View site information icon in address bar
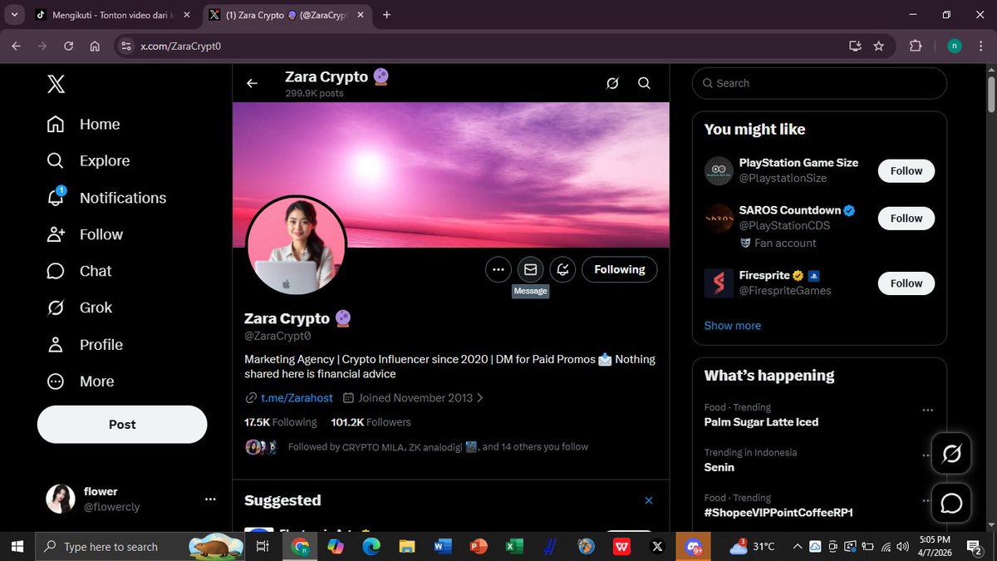The image size is (997, 561). click(x=125, y=47)
